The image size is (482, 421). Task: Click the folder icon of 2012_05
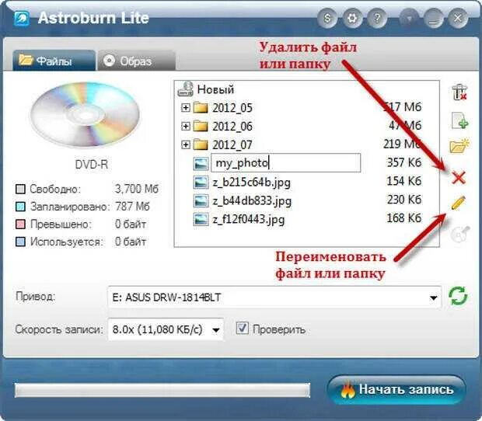pyautogui.click(x=201, y=108)
